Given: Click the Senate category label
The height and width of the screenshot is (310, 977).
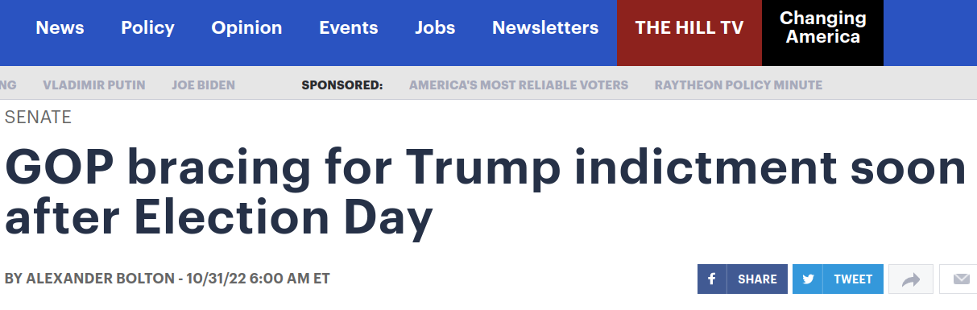Looking at the screenshot, I should click(38, 118).
